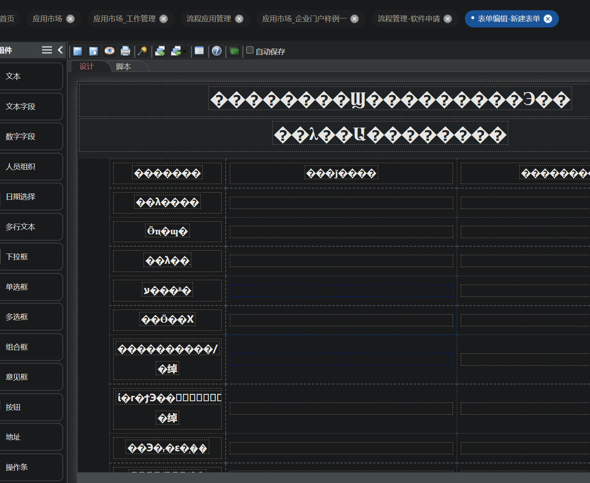Viewport: 590px width, 483px height.
Task: Click the export icon with green right arrow
Action: pyautogui.click(x=160, y=51)
